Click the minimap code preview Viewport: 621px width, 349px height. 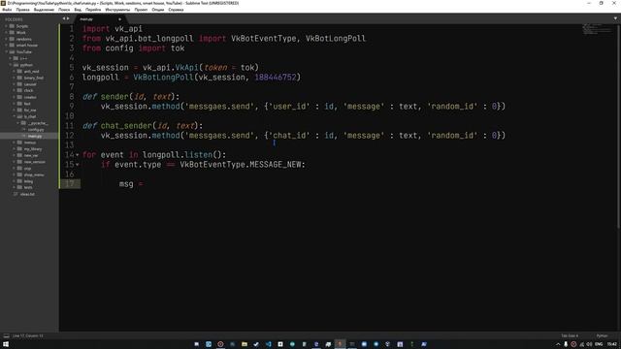tap(598, 29)
